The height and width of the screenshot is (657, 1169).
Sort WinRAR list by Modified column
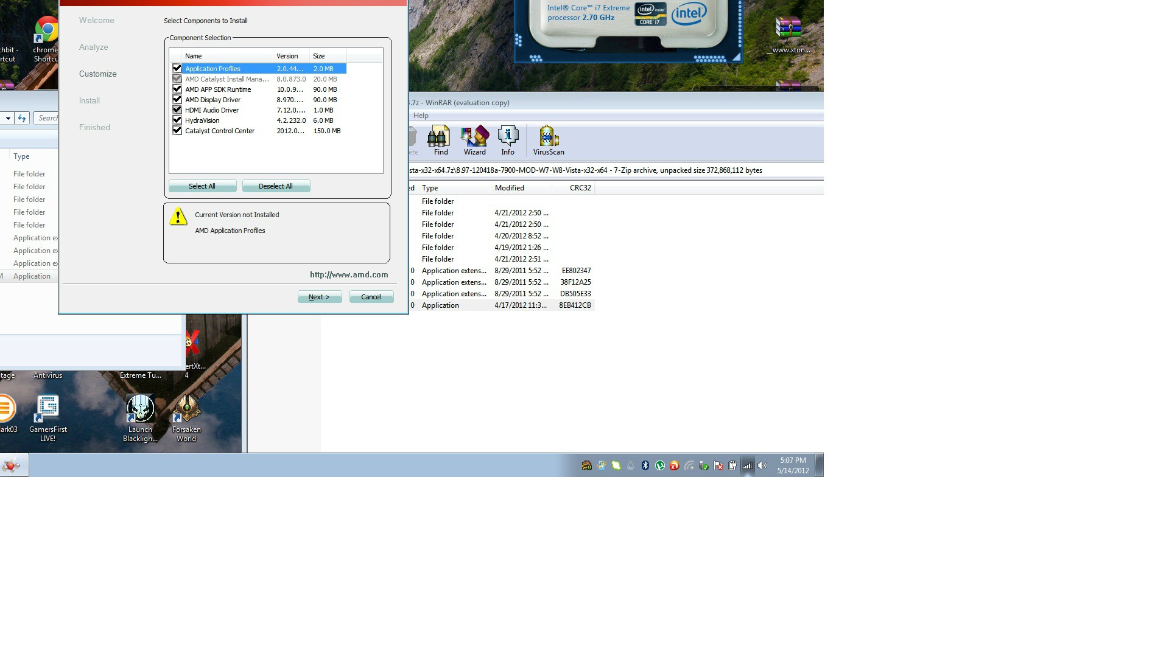pos(521,188)
